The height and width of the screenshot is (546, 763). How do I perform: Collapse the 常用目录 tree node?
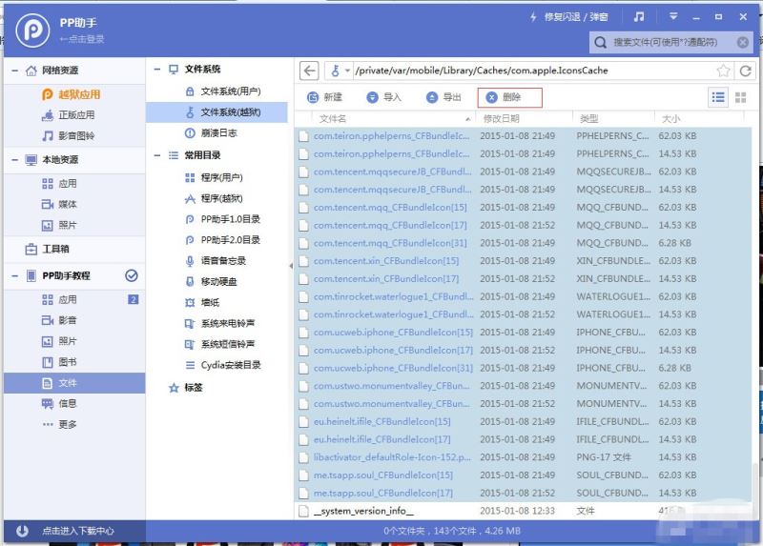click(157, 155)
